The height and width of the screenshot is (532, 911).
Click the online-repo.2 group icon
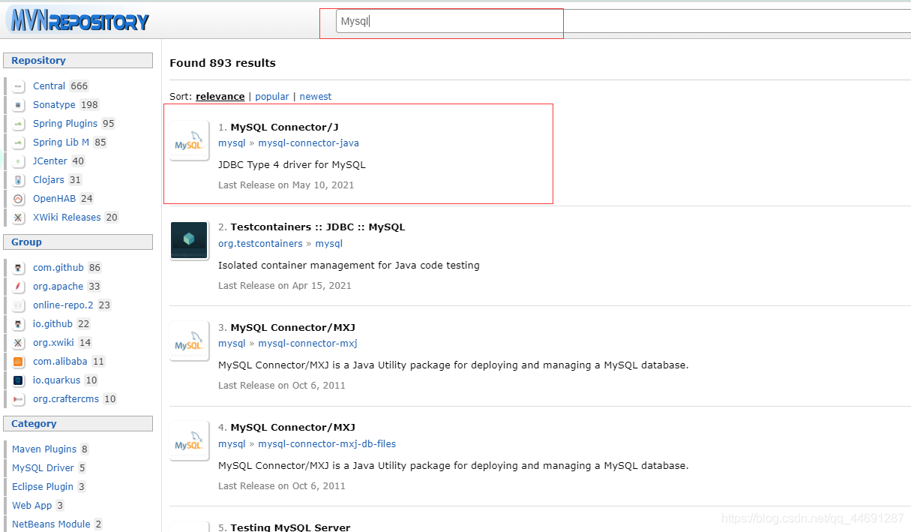coord(19,305)
